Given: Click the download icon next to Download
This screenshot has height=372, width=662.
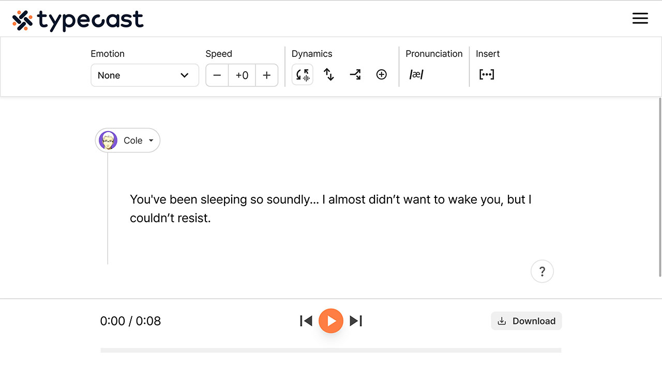Looking at the screenshot, I should click(502, 321).
